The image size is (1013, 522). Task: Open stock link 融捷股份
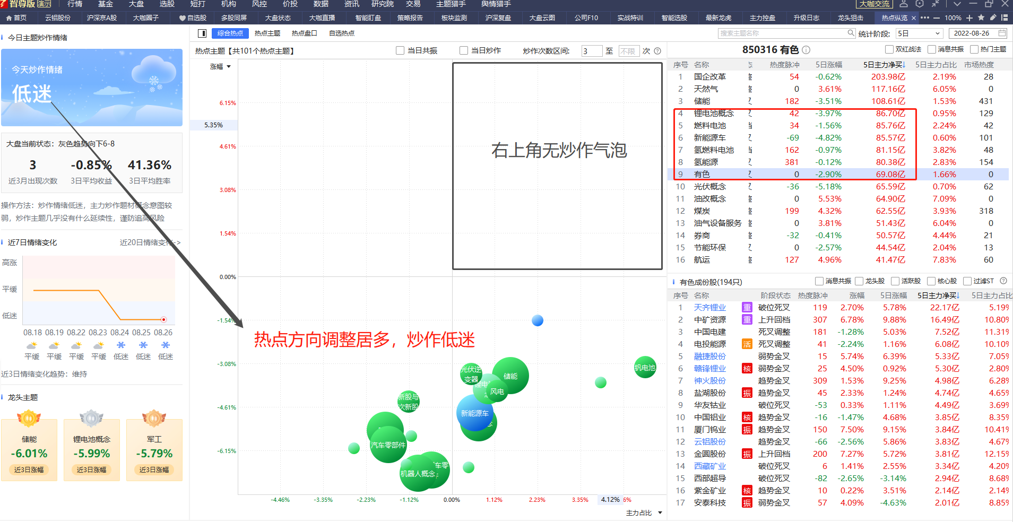[710, 356]
